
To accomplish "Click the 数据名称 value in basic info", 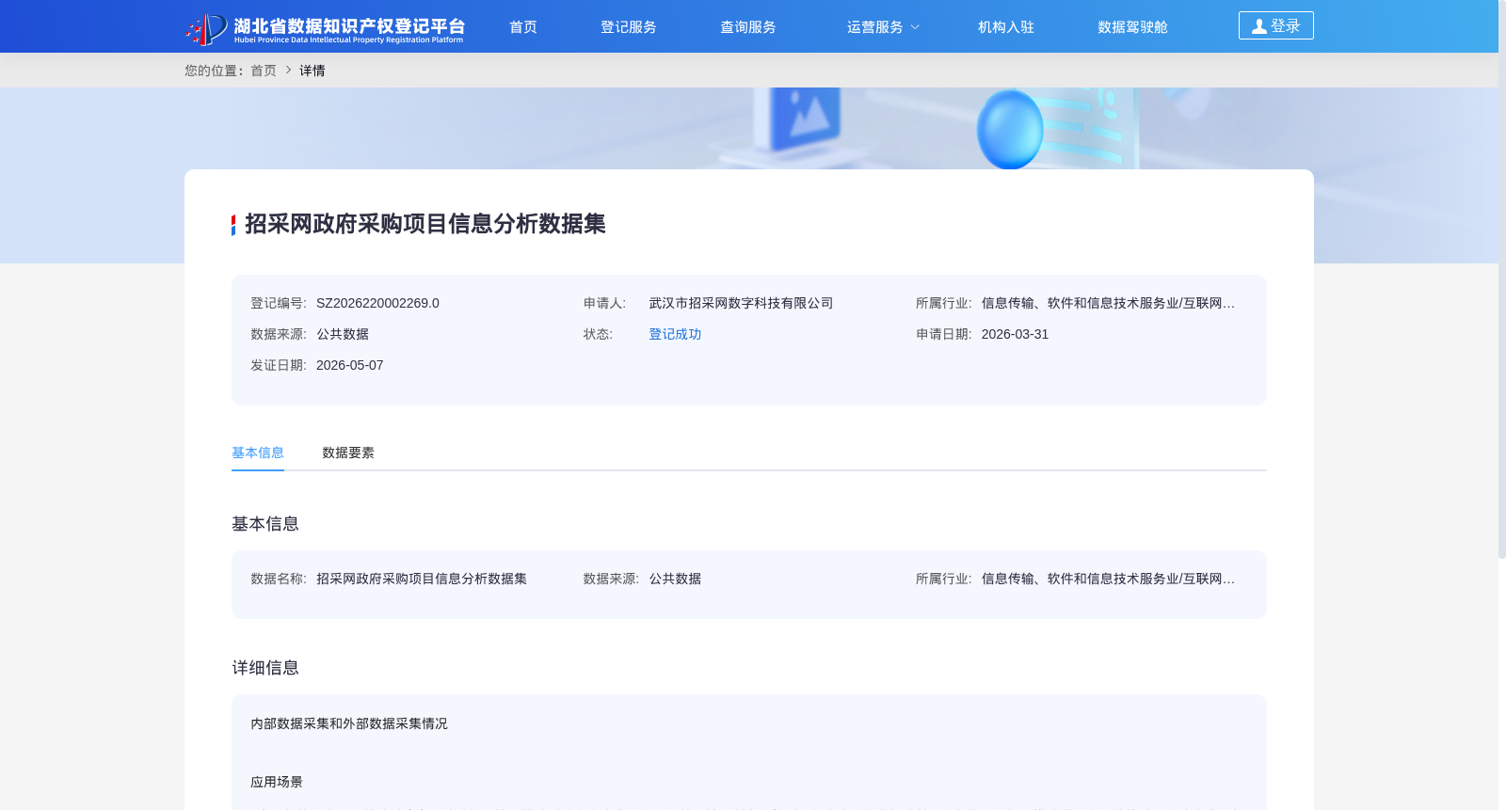I will [422, 579].
